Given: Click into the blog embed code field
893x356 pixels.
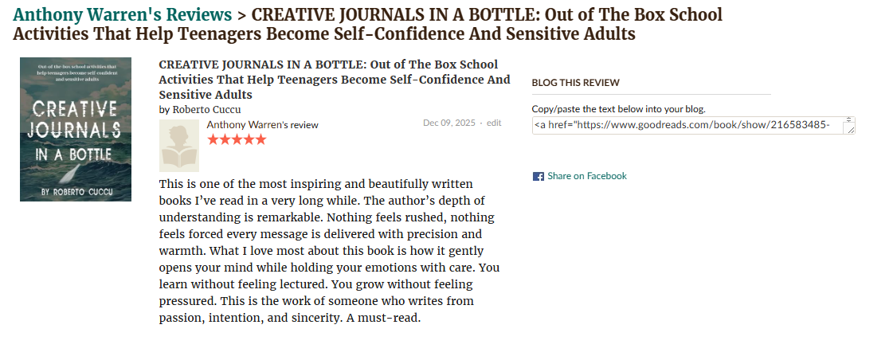Looking at the screenshot, I should [685, 125].
